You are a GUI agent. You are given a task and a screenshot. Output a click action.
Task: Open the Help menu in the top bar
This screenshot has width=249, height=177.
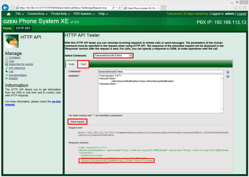[103, 14]
